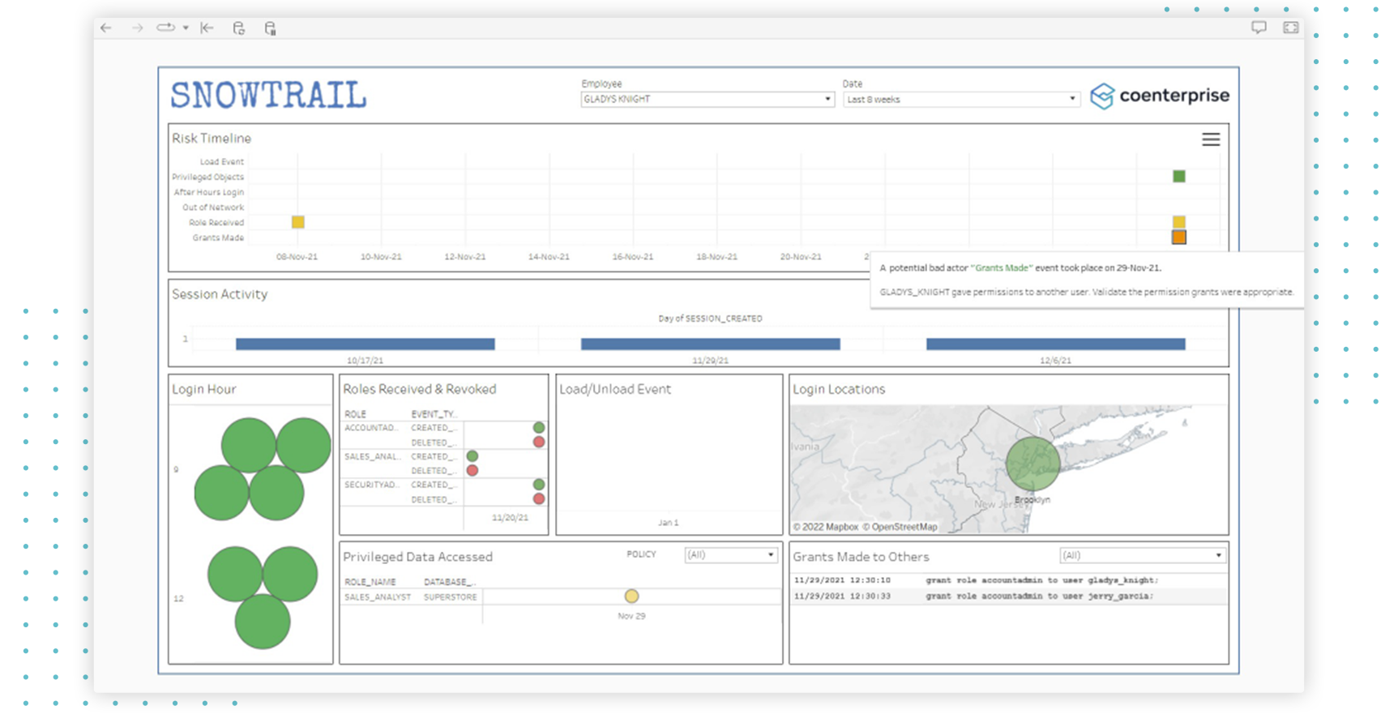This screenshot has height=714, width=1398.
Task: Select the orange Grants Made timeline marker
Action: [1179, 237]
